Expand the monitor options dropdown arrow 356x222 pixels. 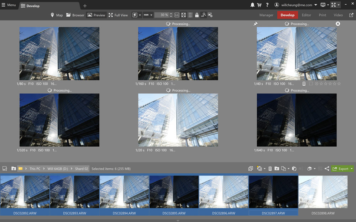(328, 5)
